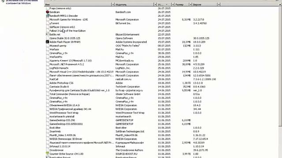
Task: Select the RaidCall entry
Action: click(54, 79)
